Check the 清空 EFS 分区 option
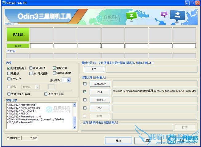The height and width of the screenshot is (147, 201). (x=46, y=94)
